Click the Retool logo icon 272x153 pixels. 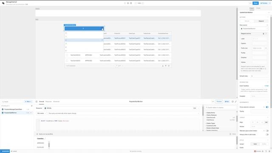click(3, 3)
